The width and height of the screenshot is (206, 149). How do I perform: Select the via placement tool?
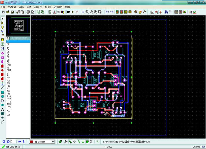[2, 35]
